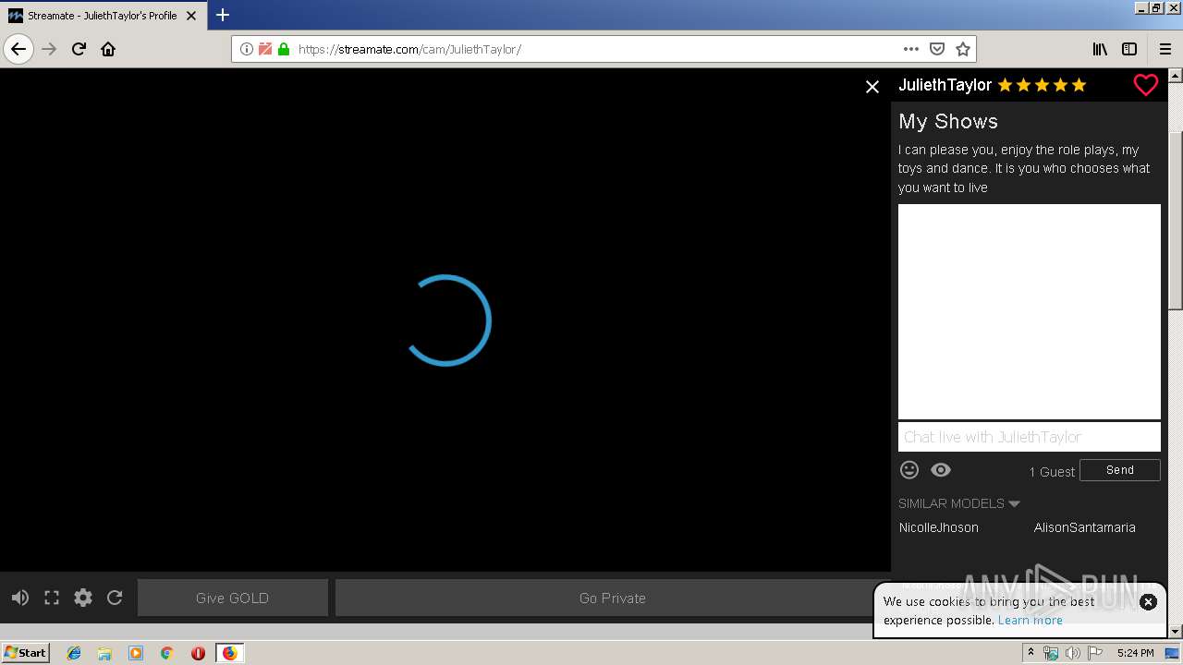Bookmark this page star
Viewport: 1183px width, 665px height.
point(963,49)
